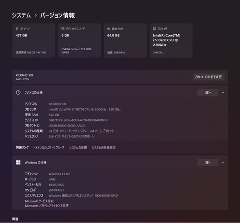Select the NVIDIA GeForce RTX 2070 SUPER text
Screen dimensions: 240x223
click(76, 51)
